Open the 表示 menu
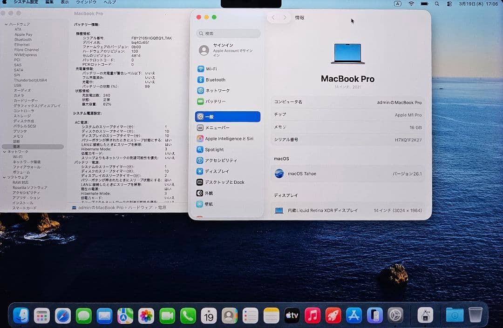The height and width of the screenshot is (328, 503). coord(65,2)
